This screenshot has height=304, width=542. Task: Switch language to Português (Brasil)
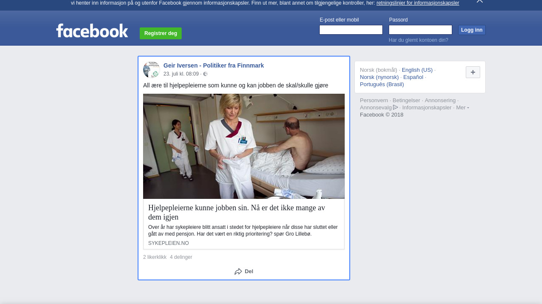pos(382,84)
